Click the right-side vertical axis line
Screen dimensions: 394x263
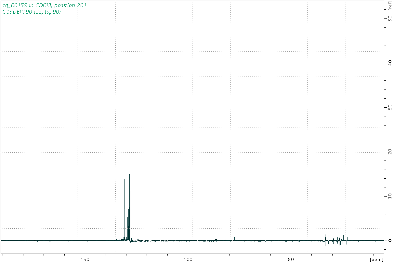pos(384,130)
